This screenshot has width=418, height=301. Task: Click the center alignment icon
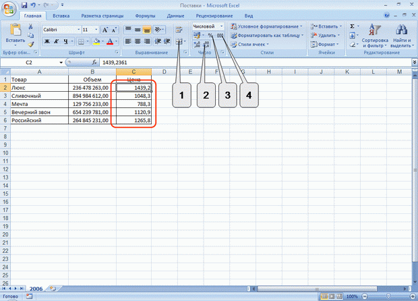pos(138,41)
